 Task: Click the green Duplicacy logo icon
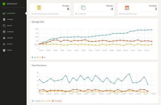pyautogui.click(x=4, y=4)
